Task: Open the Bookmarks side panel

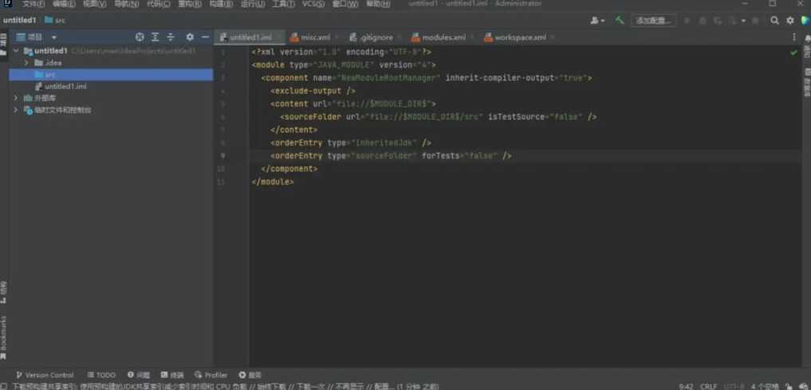Action: [x=4, y=337]
